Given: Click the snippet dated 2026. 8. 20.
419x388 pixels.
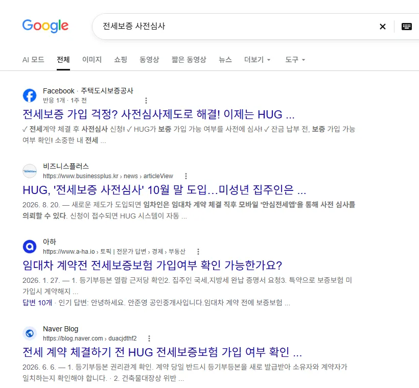Looking at the screenshot, I should (x=189, y=210).
